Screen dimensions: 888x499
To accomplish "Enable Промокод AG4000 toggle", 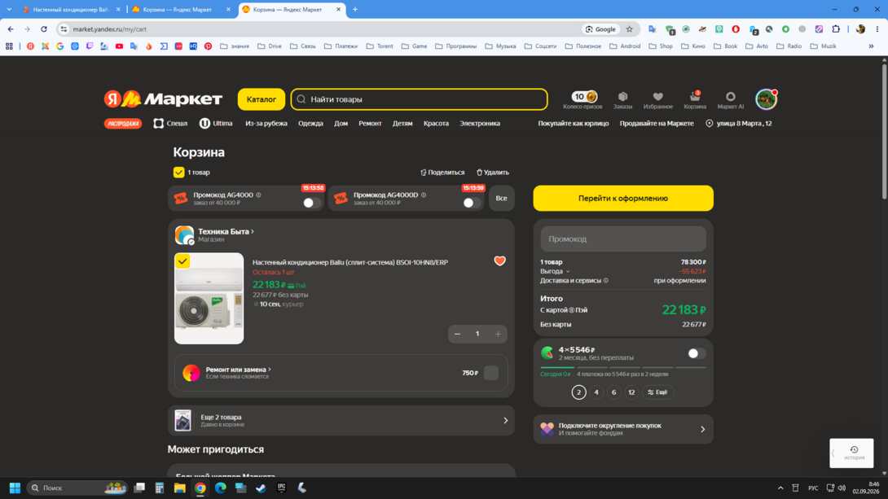I will click(x=311, y=203).
